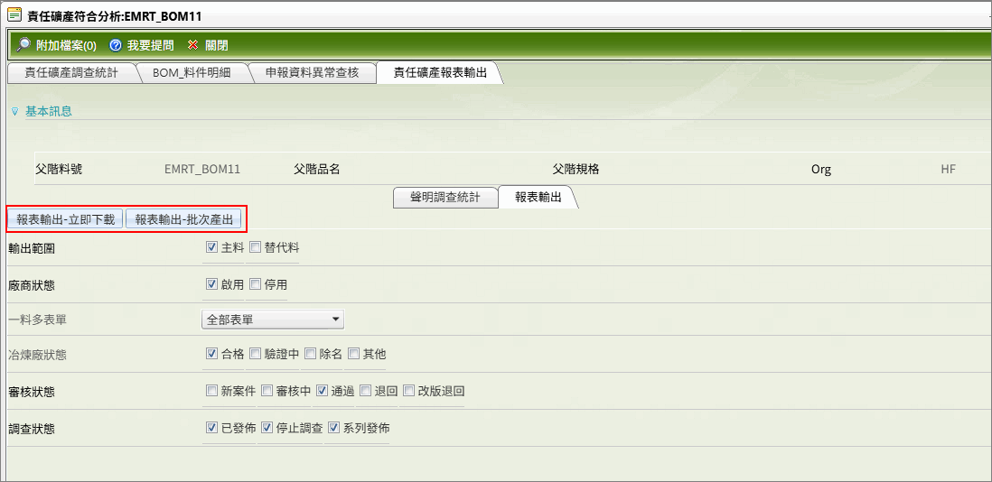The width and height of the screenshot is (992, 482).
Task: Check the 驗證中 smelter status checkbox
Action: tap(256, 354)
